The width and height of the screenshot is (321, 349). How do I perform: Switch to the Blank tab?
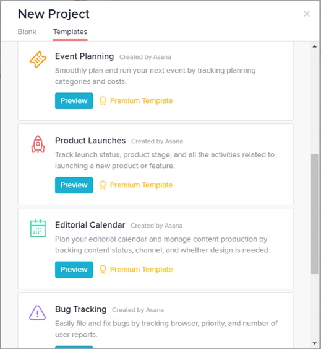point(27,32)
